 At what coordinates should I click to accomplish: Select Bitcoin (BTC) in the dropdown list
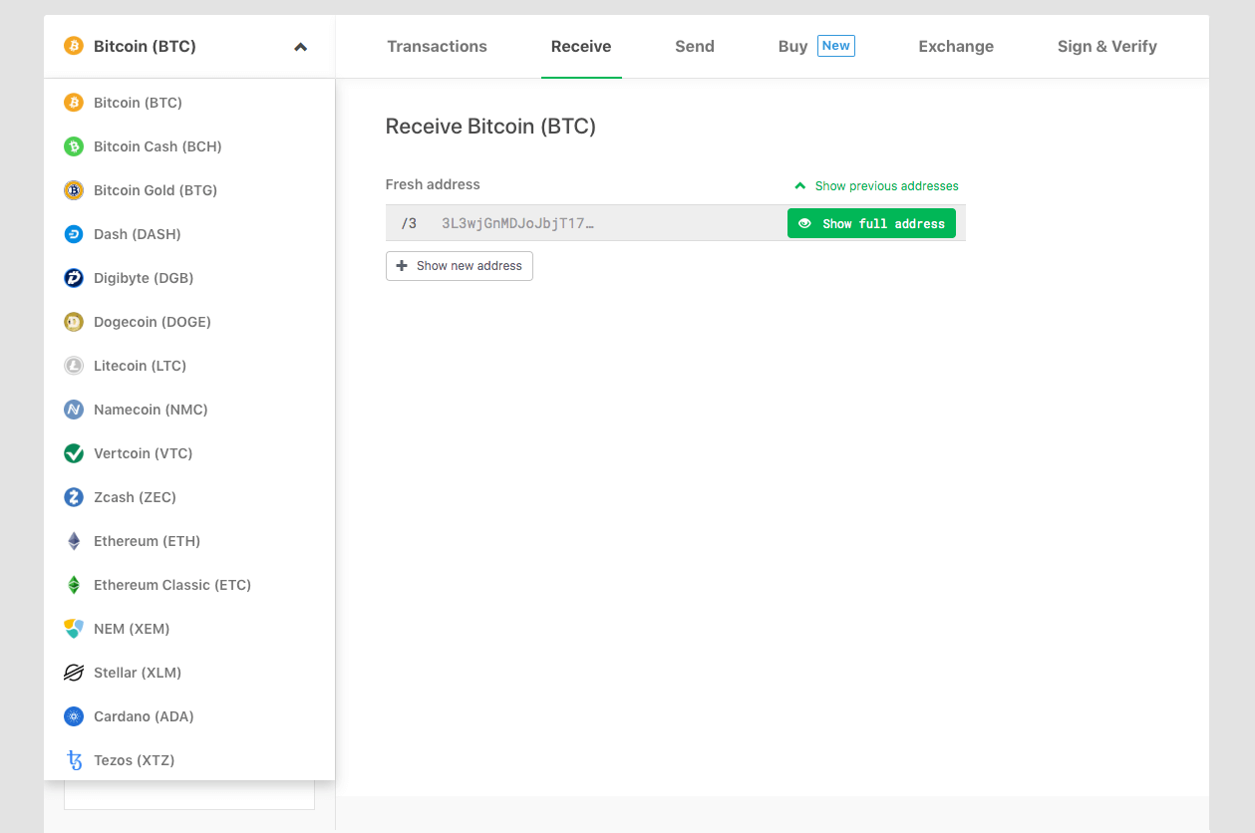coord(189,103)
